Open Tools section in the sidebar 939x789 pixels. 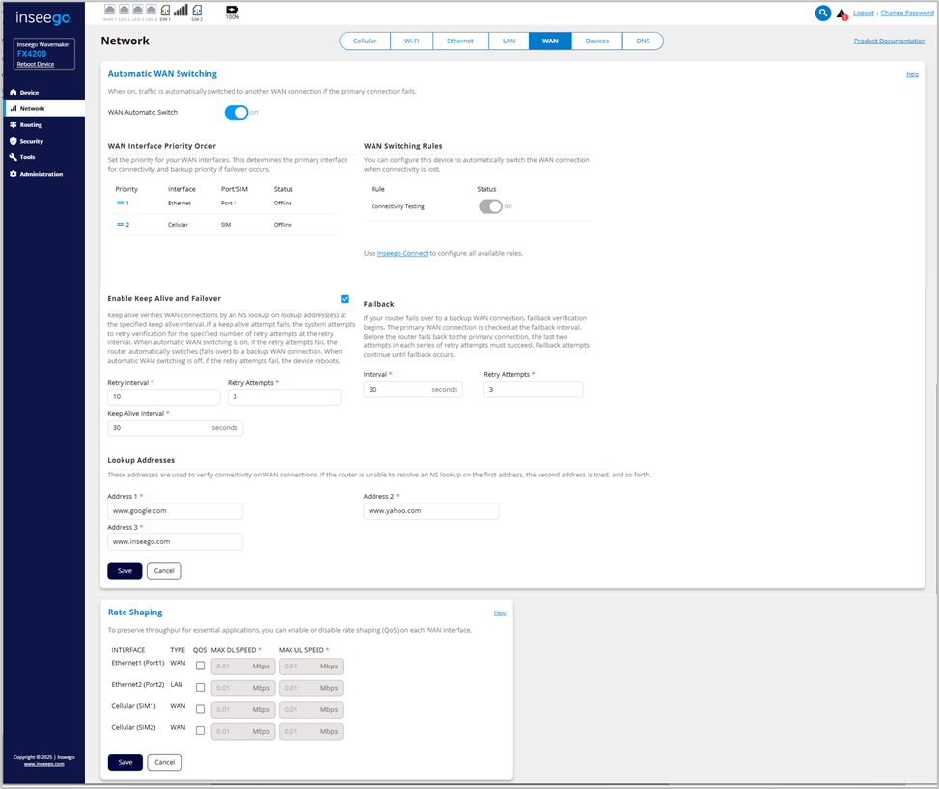pos(27,157)
